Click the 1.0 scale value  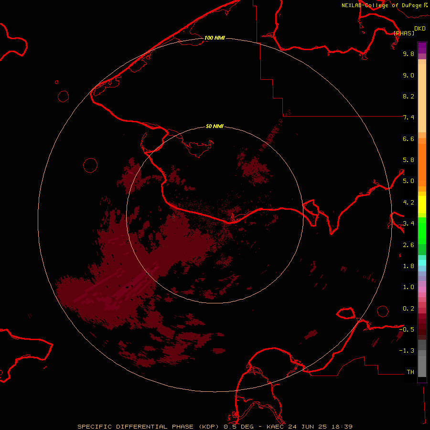408,287
